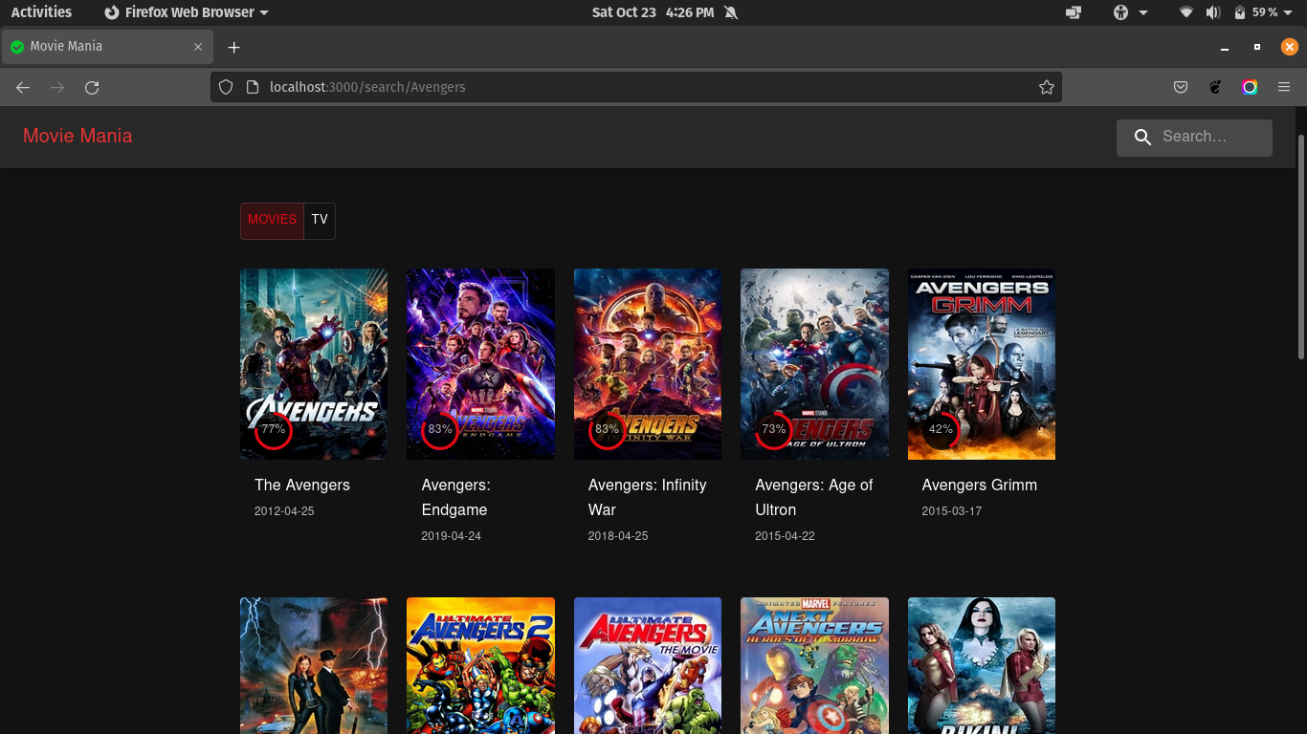
Task: Click the 83% rating on the Infinity War poster
Action: pyautogui.click(x=607, y=430)
